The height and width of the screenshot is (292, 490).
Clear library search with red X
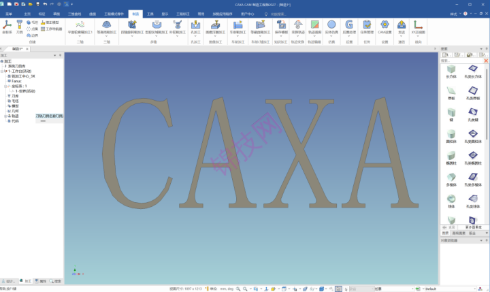tap(486, 61)
